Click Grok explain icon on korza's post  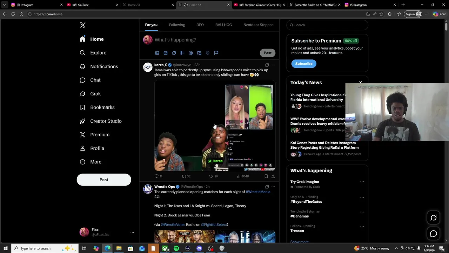coord(267,65)
